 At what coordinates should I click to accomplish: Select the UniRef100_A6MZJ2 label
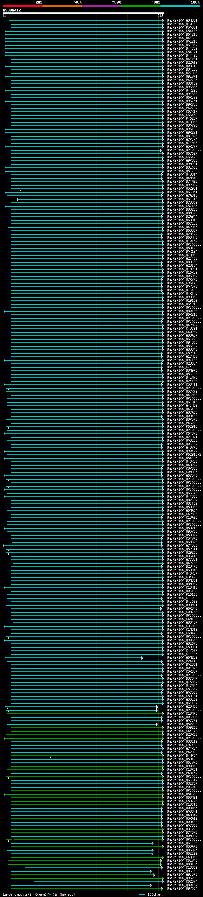[182, 657]
